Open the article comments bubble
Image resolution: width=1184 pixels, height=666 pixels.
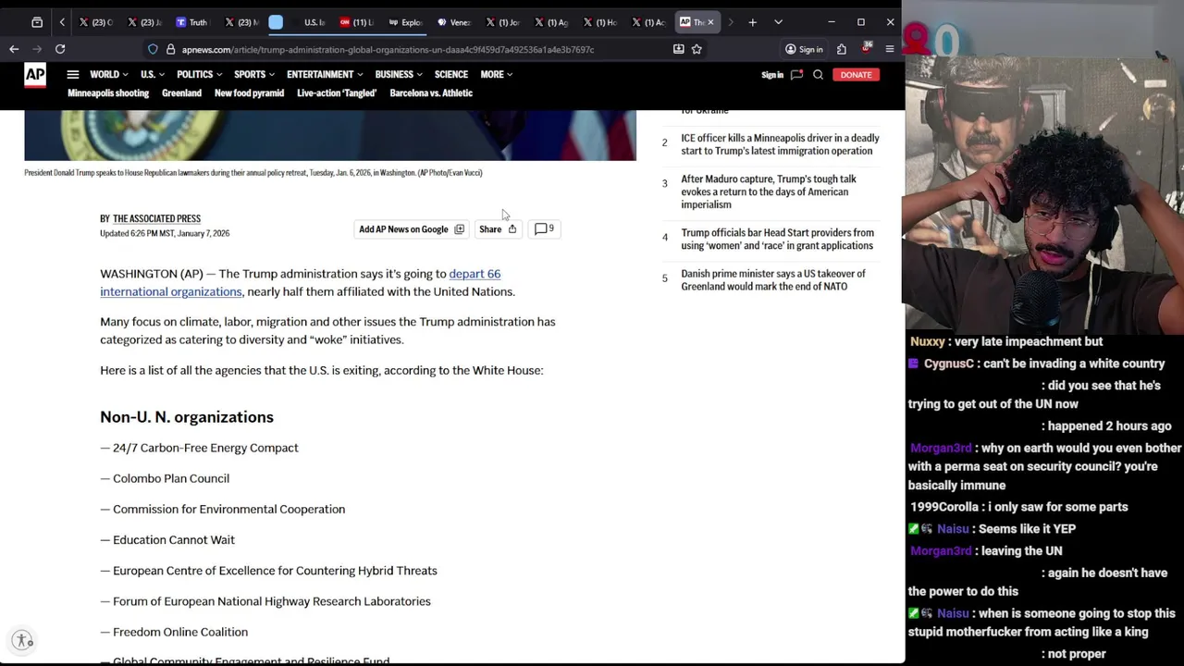point(544,229)
